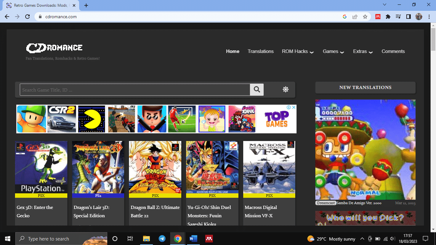Click the Dreamcast platform tag
Viewport: 436px width, 245px height.
pyautogui.click(x=325, y=203)
